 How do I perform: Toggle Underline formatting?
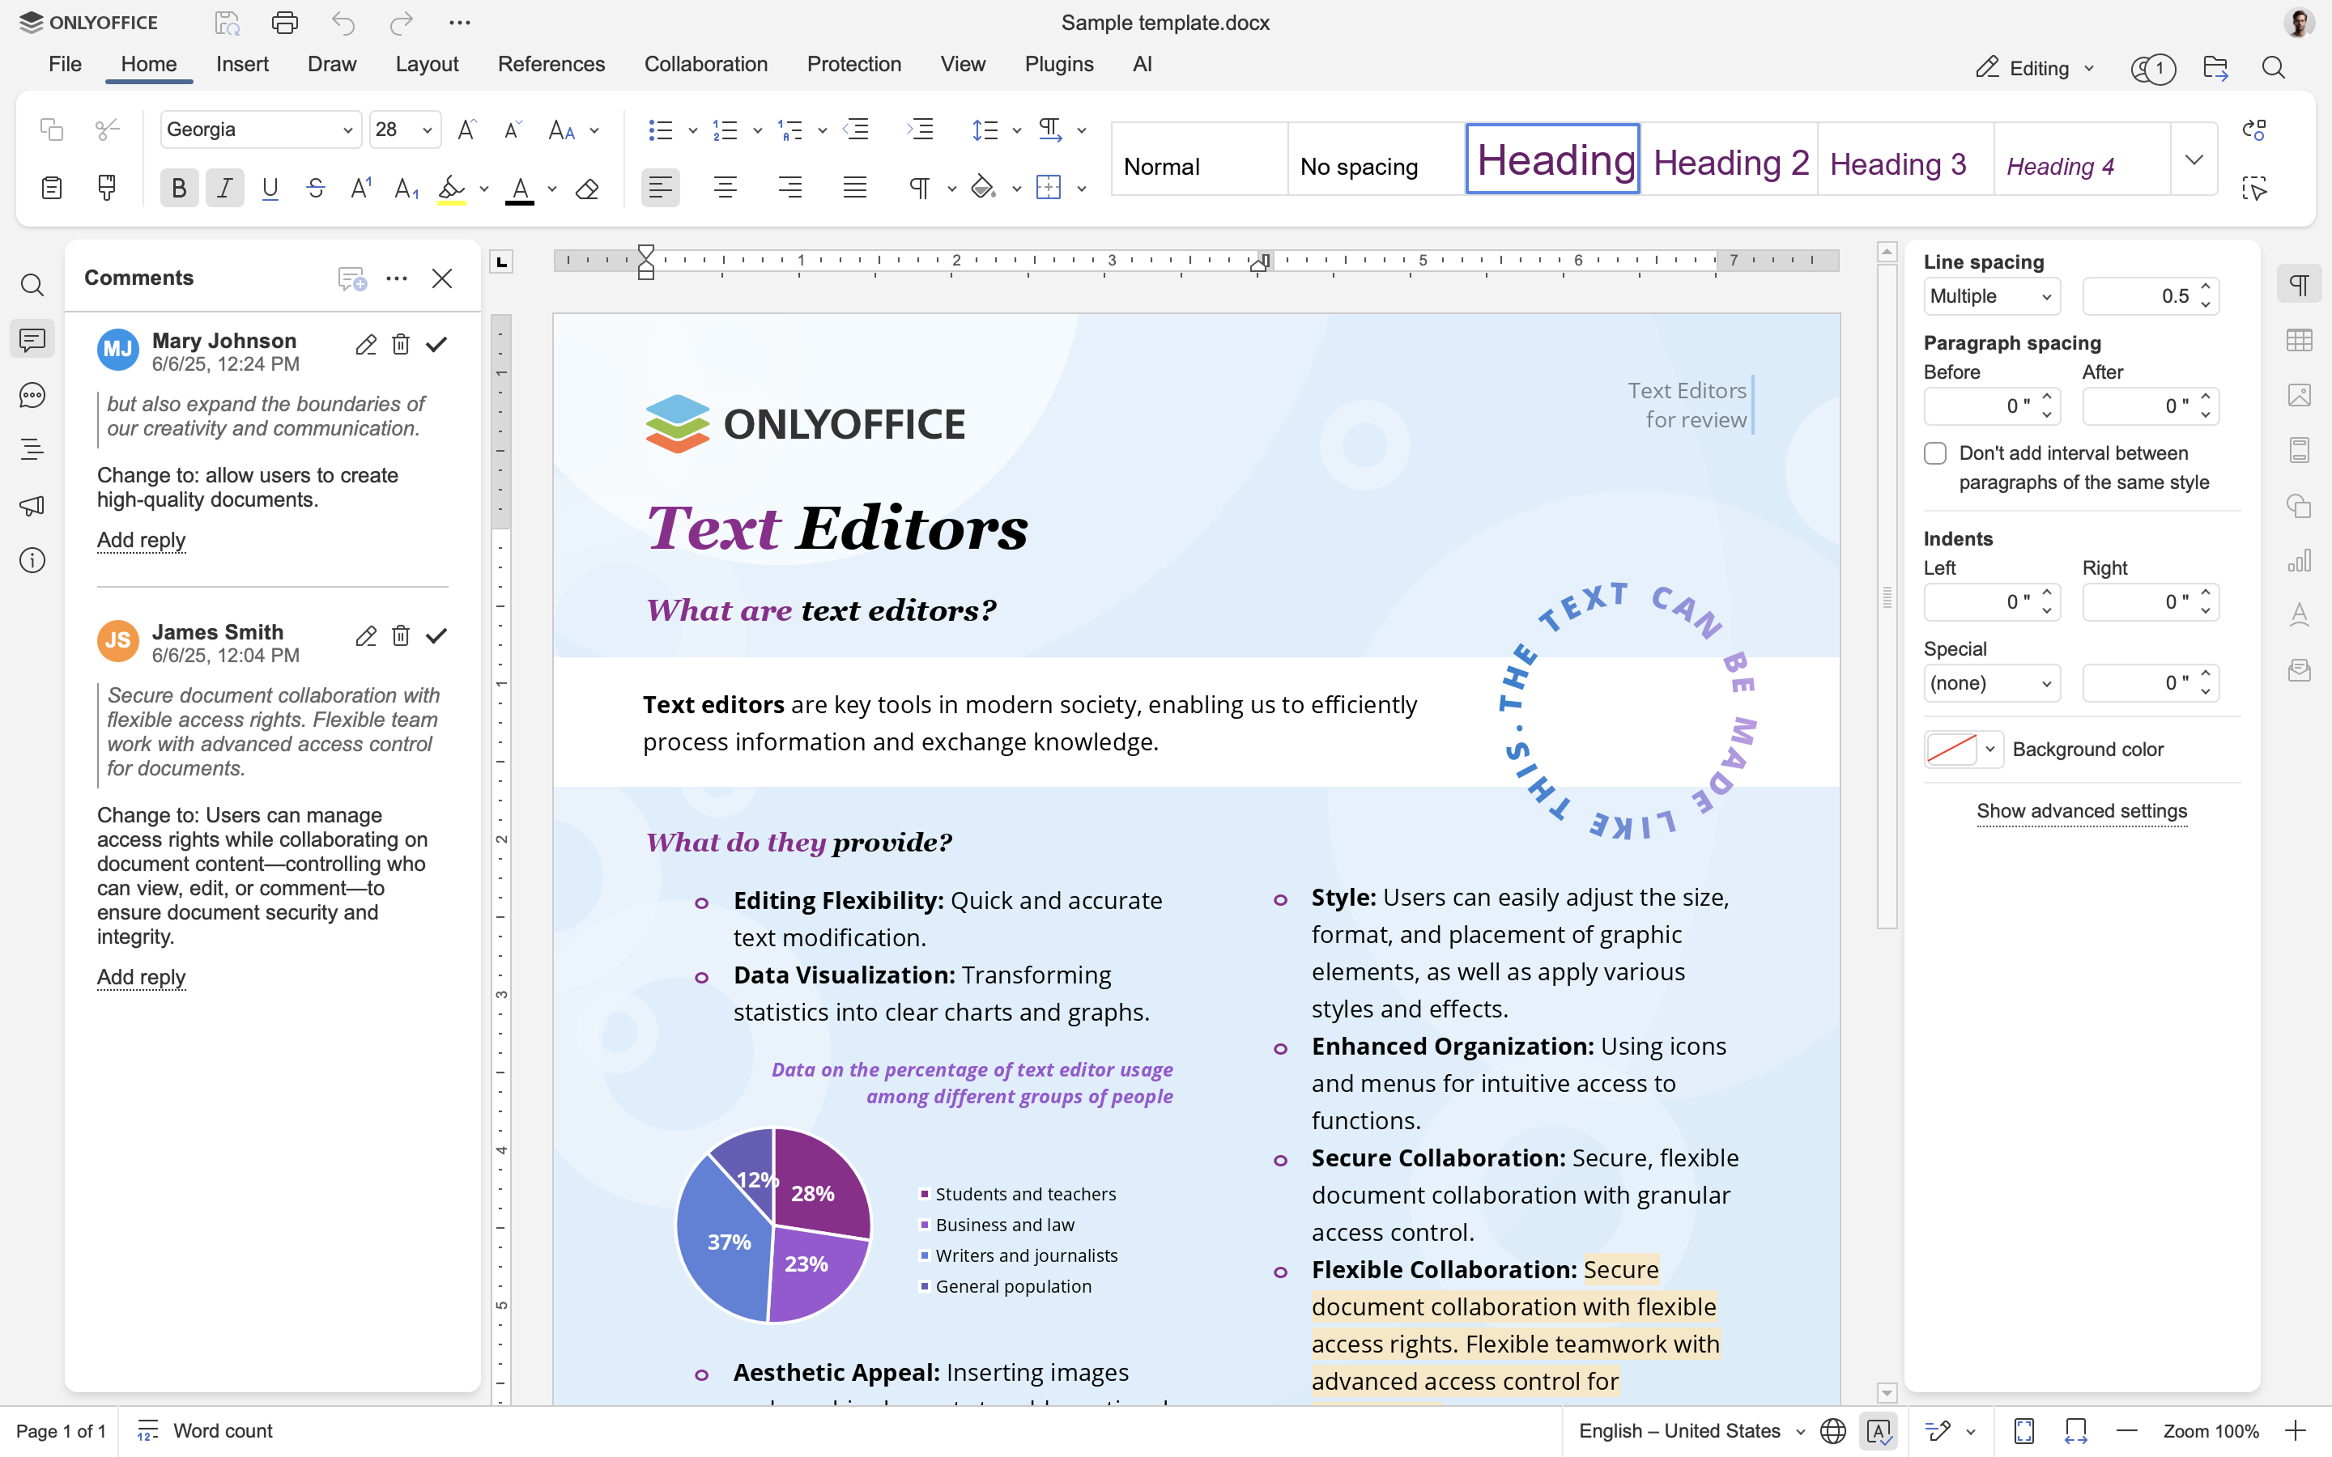point(270,188)
